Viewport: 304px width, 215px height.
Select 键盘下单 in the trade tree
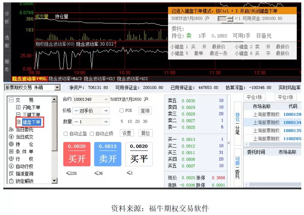31,122
